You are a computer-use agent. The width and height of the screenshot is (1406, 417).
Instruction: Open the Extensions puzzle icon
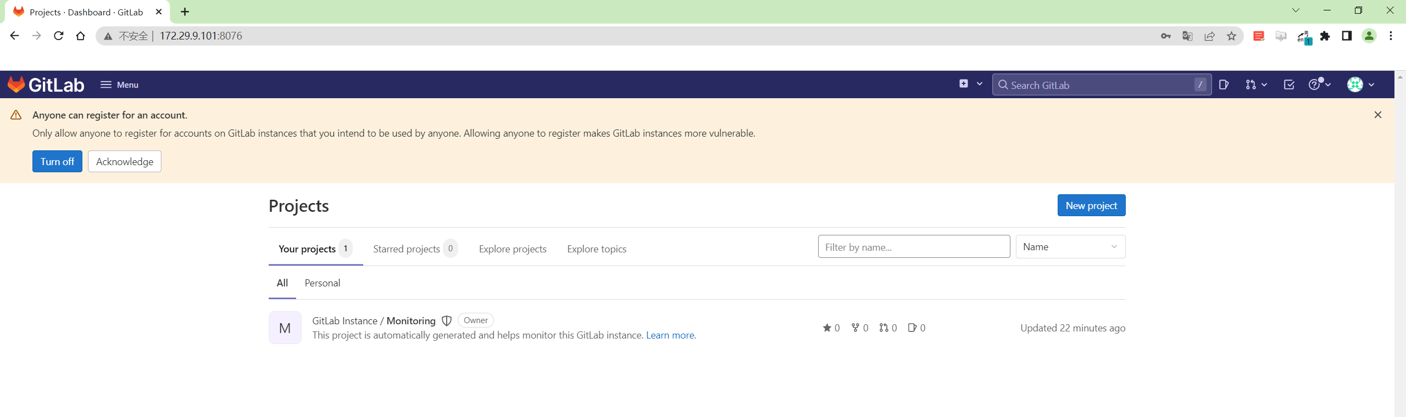1325,36
